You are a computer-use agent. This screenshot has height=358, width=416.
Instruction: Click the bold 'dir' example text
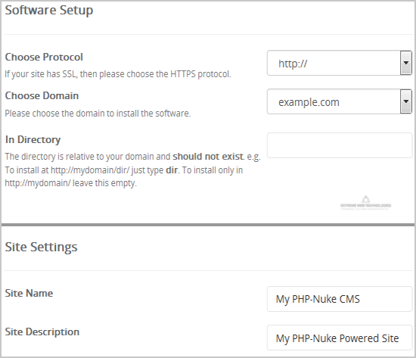point(172,170)
